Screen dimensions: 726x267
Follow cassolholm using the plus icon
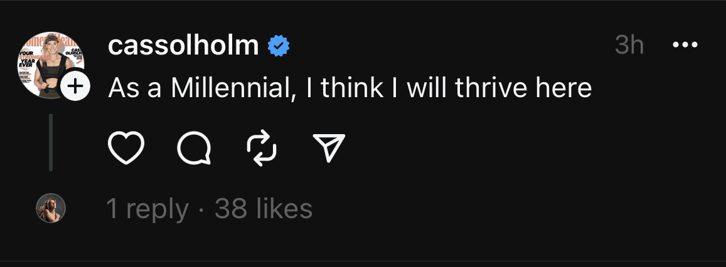pos(76,86)
